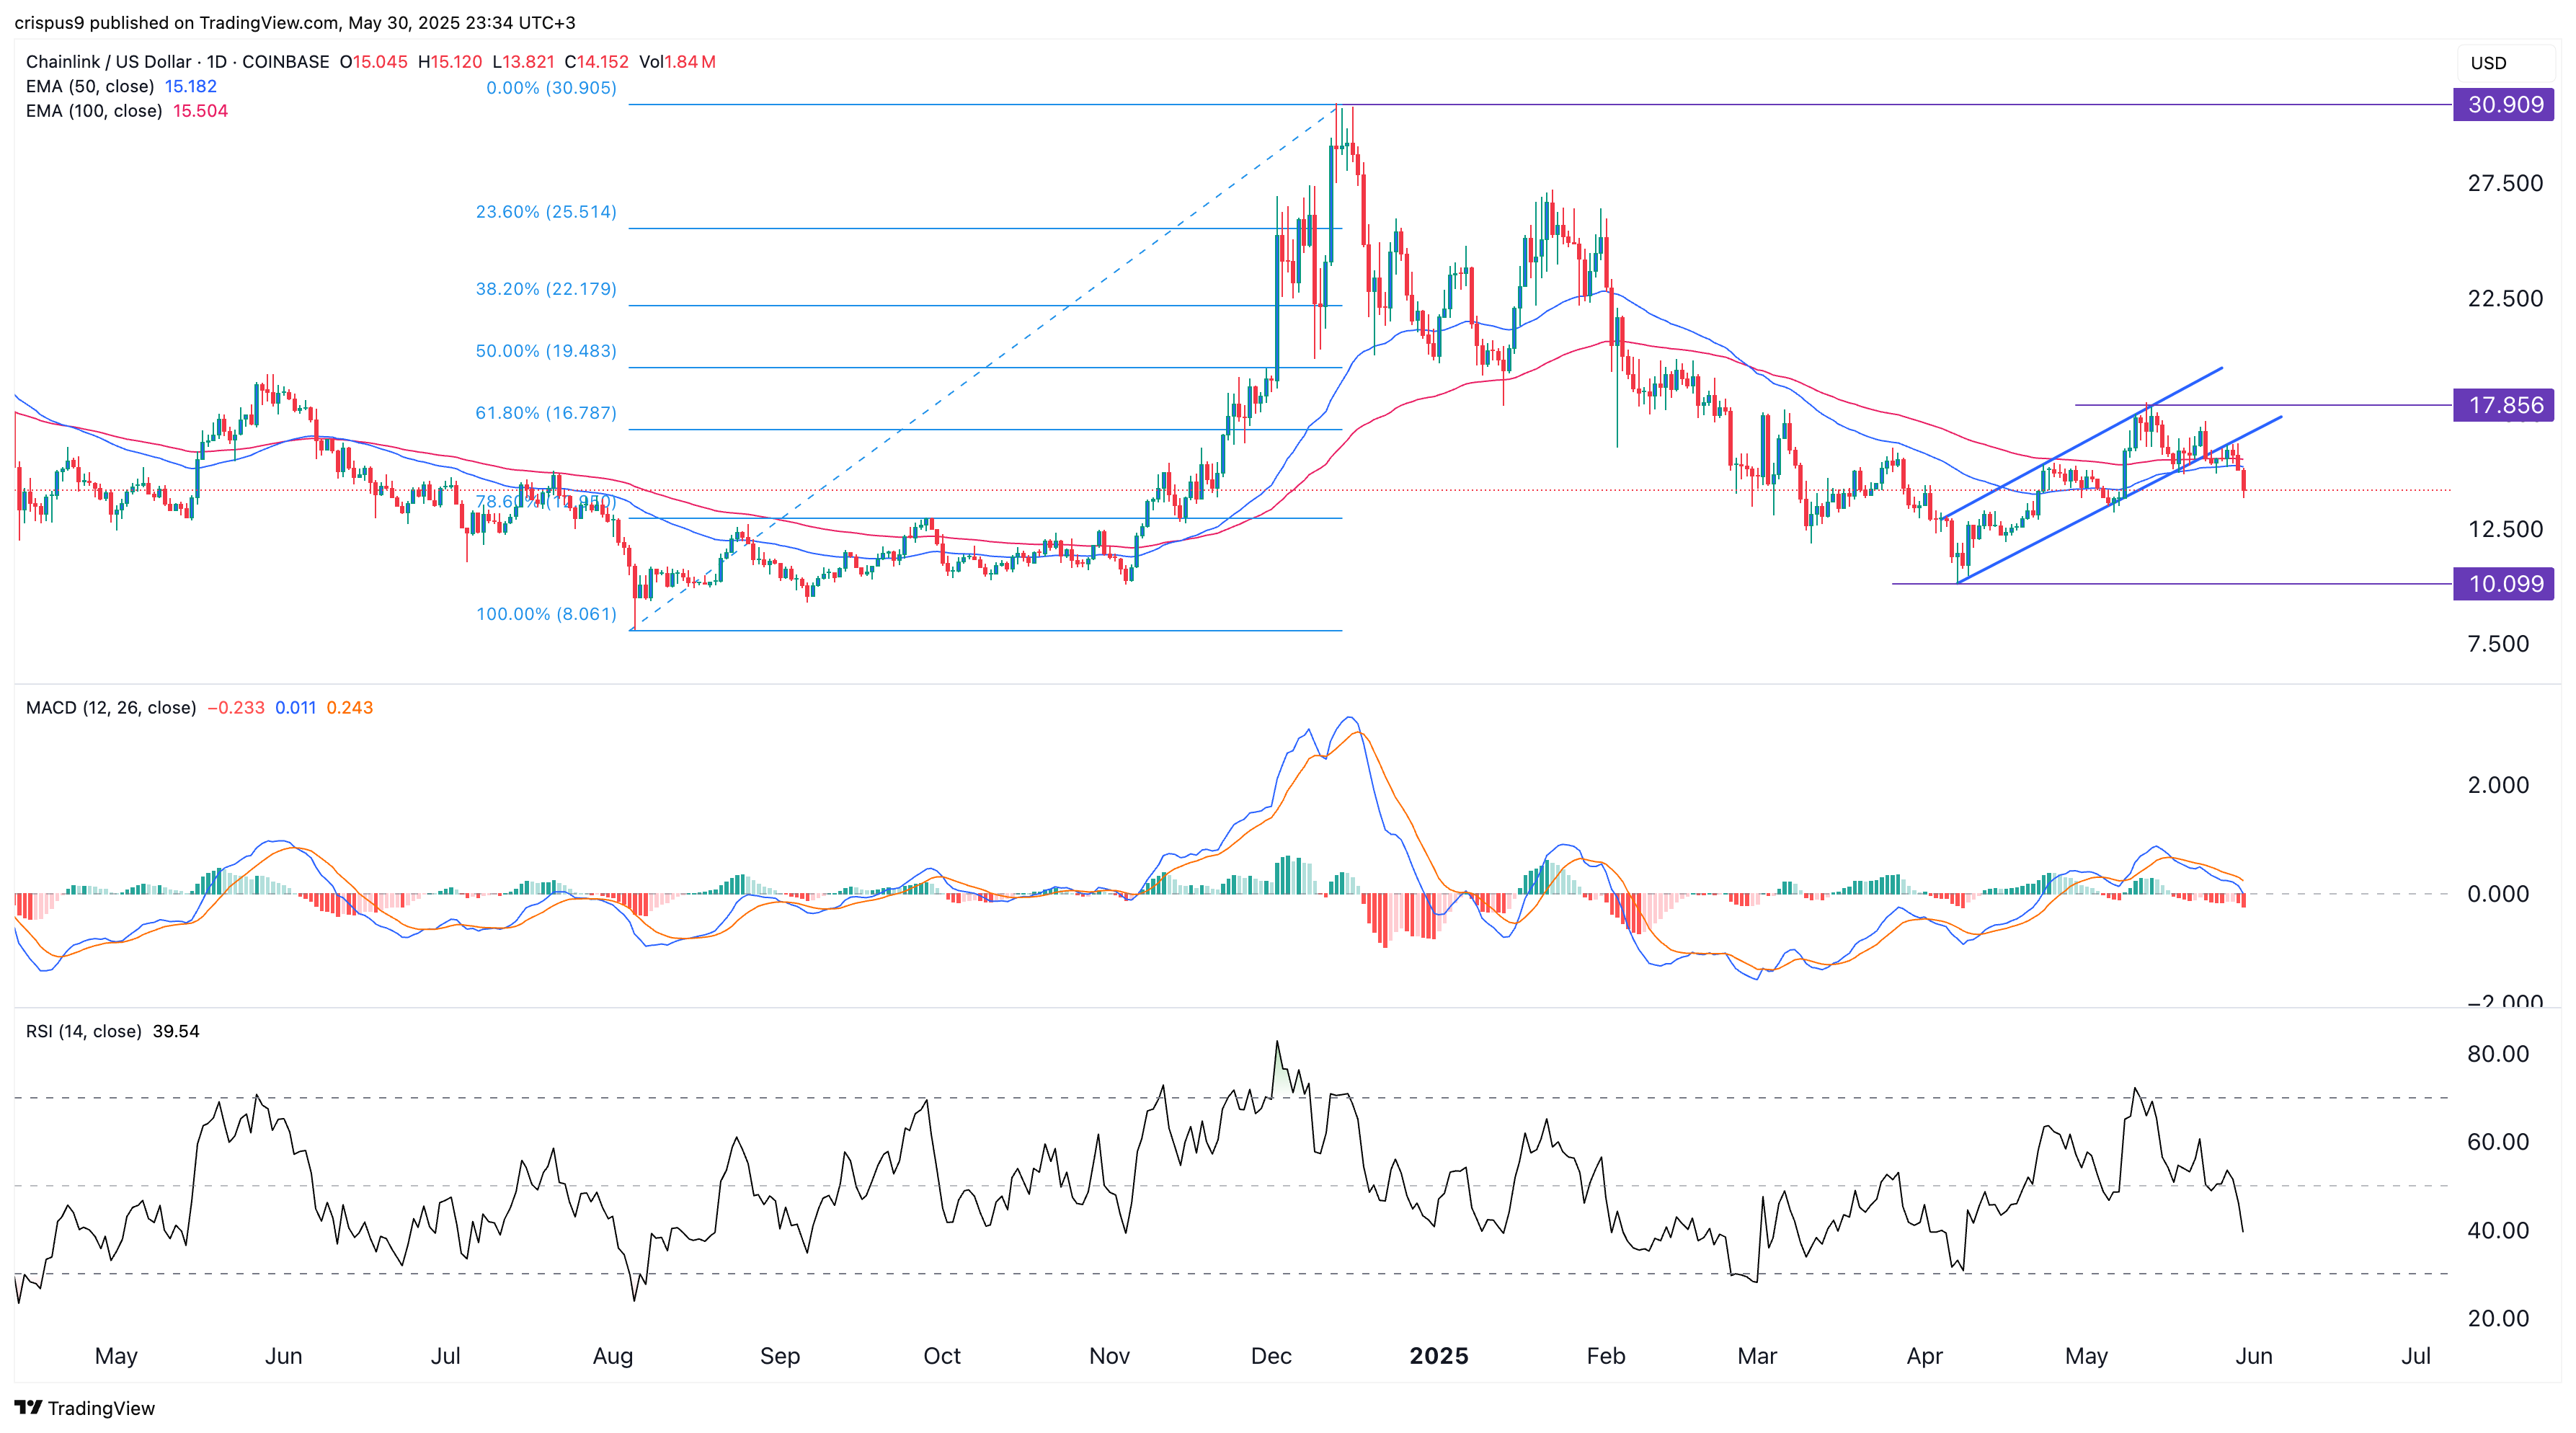This screenshot has width=2576, height=1433.
Task: Click the TradingView logo at bottom left
Action: (85, 1408)
